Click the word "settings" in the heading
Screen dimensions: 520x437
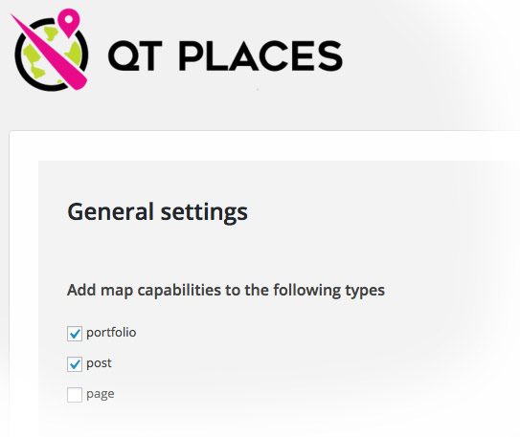[204, 212]
